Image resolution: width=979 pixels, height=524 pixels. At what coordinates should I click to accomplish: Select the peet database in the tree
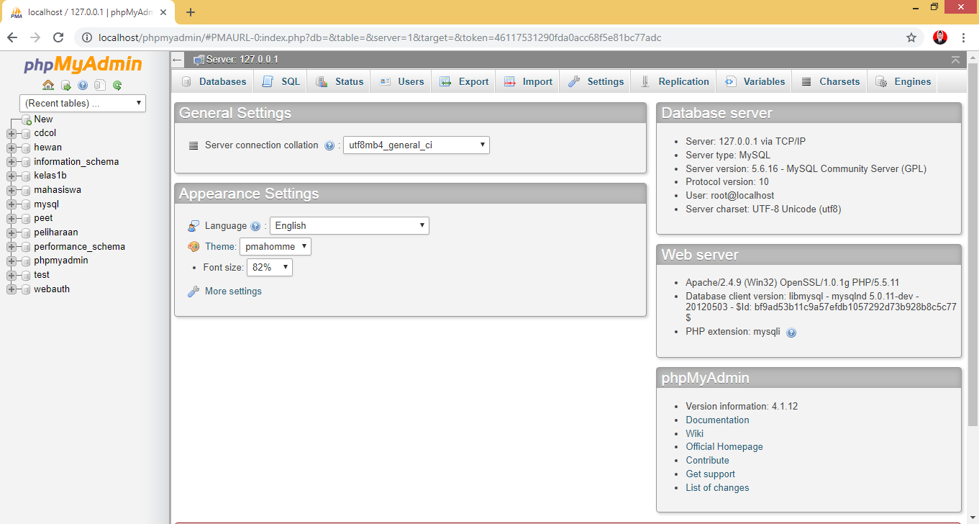[43, 218]
